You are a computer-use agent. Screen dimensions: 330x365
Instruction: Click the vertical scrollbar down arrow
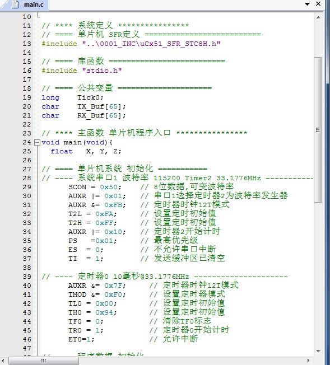tap(318, 352)
